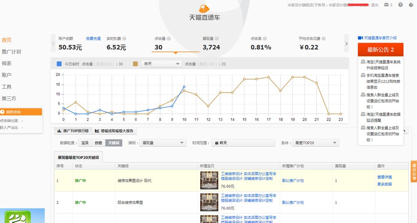Click the blue 今日实时 legend swatch
The image size is (417, 223).
pyautogui.click(x=59, y=64)
